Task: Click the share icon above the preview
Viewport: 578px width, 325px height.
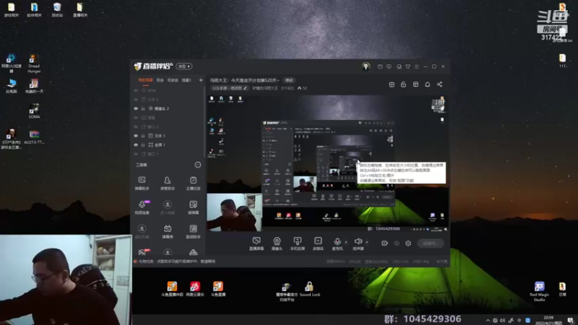Action: click(x=439, y=84)
